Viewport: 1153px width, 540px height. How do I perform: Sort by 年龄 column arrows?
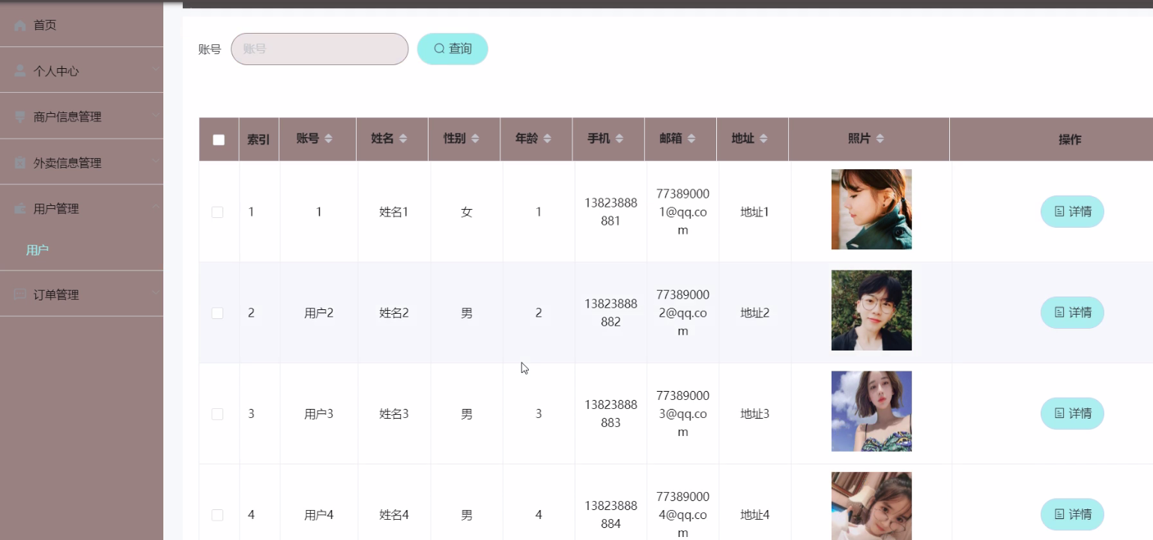[x=547, y=139]
